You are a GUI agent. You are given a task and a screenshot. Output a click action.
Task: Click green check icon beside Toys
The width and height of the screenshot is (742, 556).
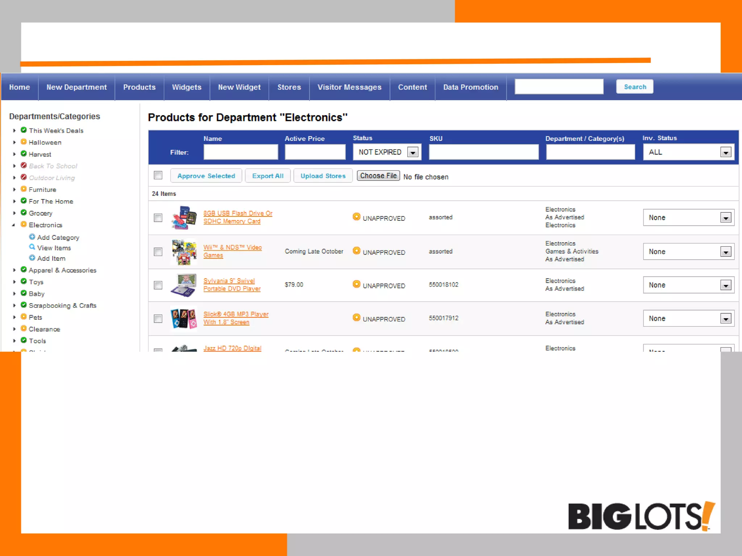point(24,281)
